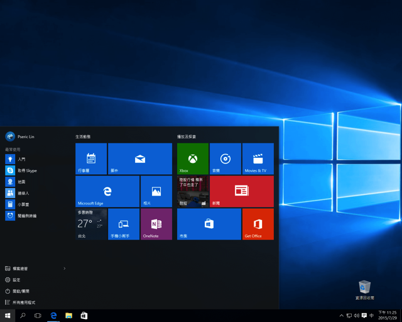Open the Phone Companion tile (手機小幫手)
402x322 pixels.
[x=124, y=224]
